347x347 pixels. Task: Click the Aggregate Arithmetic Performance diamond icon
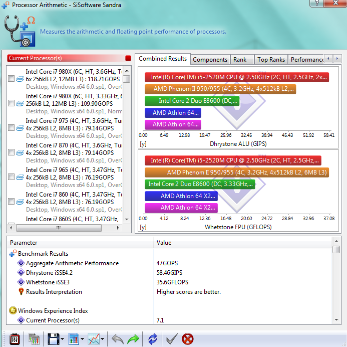point(21,263)
